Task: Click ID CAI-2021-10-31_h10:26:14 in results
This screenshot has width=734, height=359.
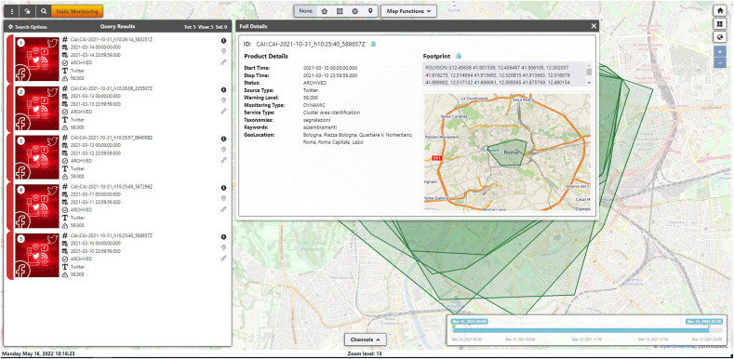Action: [x=112, y=40]
